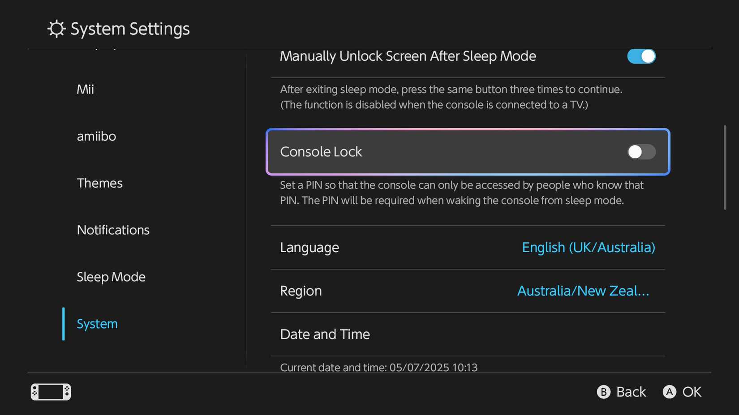Screen dimensions: 739x415
Task: Click the handheld console icon at bottom left
Action: click(x=50, y=392)
